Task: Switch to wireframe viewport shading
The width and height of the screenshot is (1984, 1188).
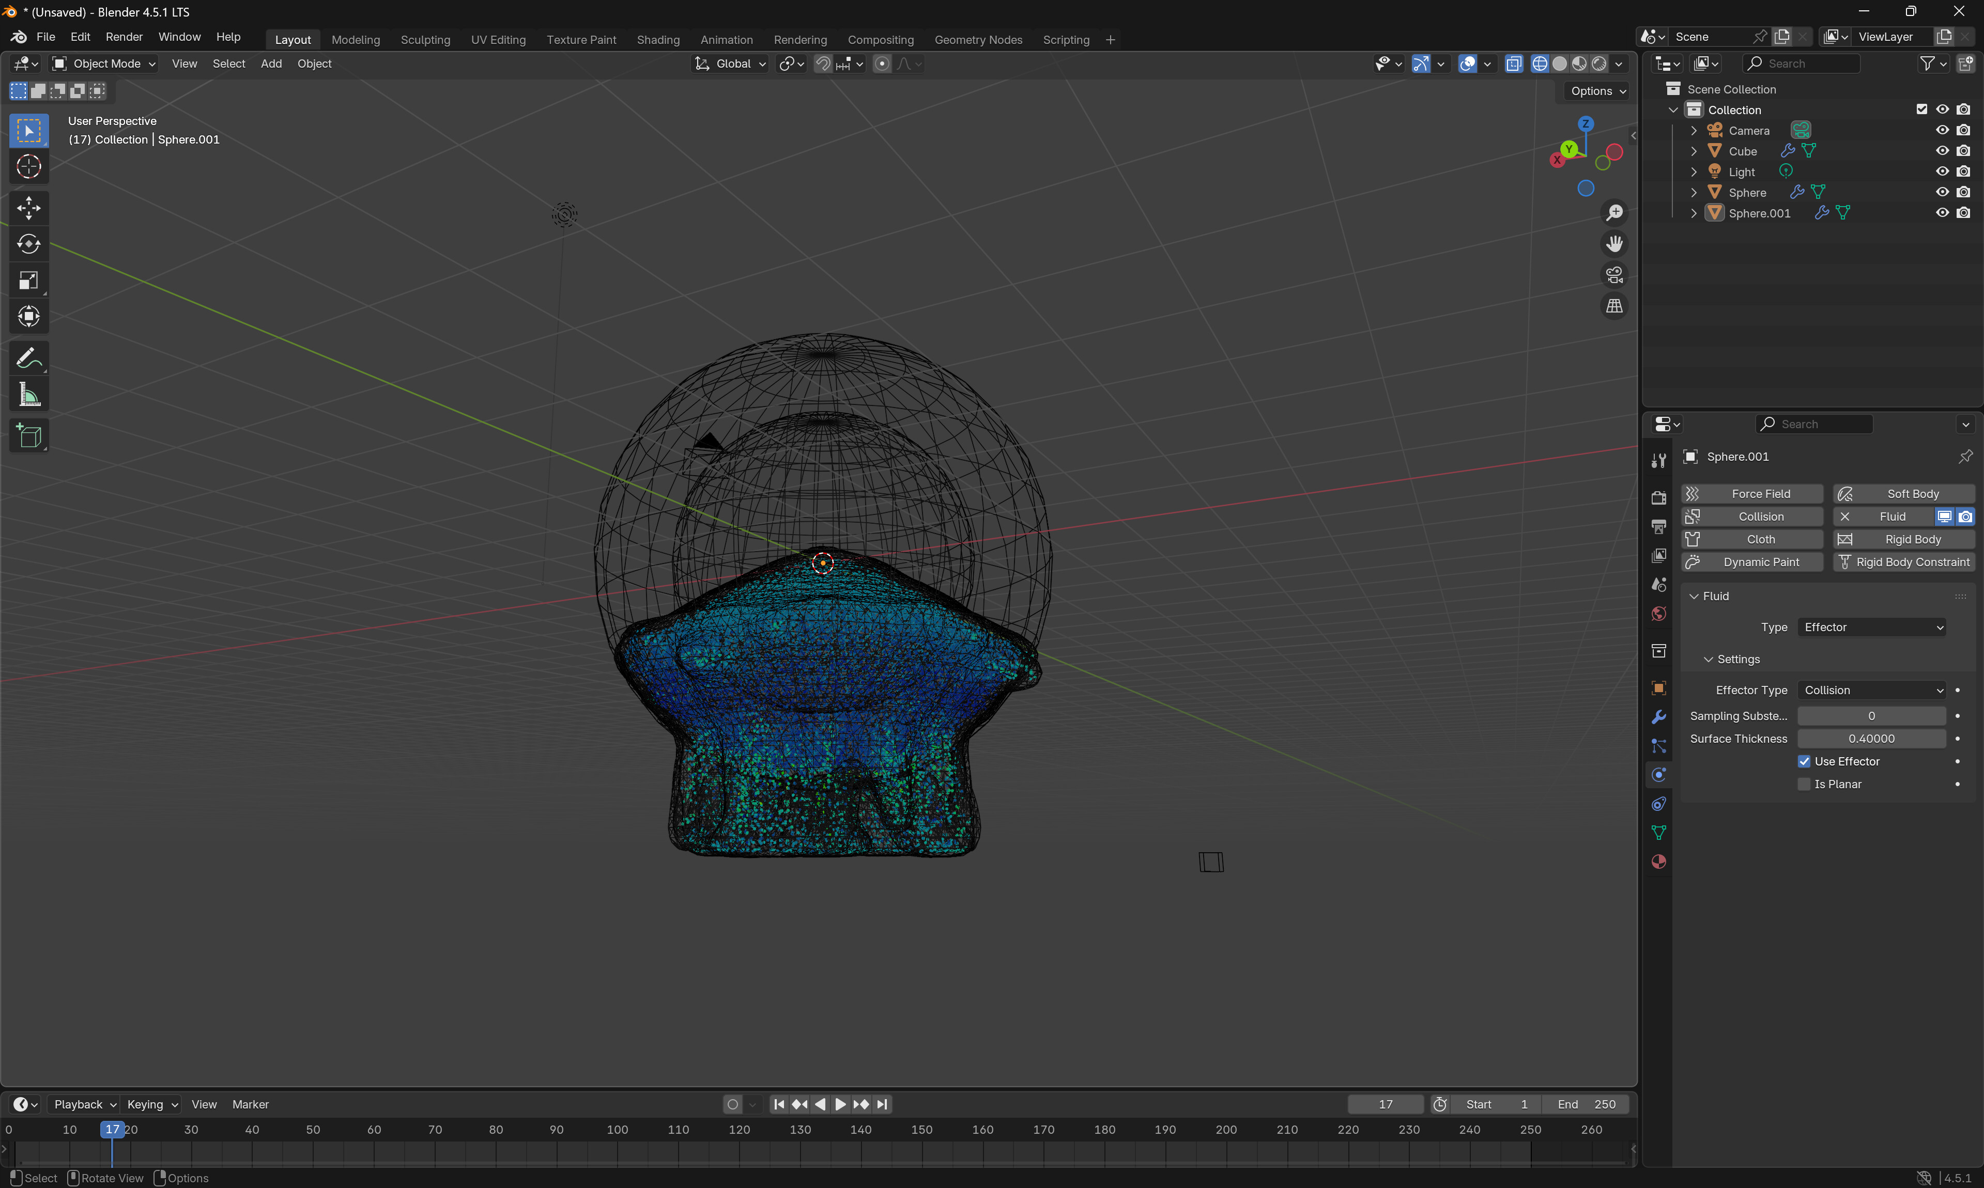Action: (x=1540, y=64)
